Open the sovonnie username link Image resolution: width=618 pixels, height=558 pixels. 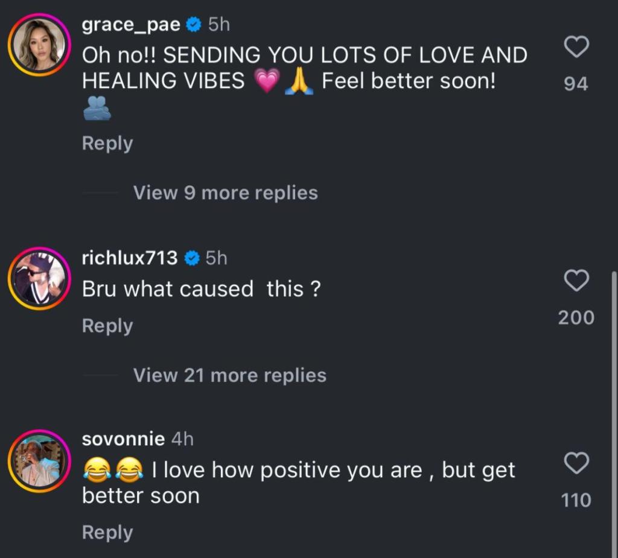pyautogui.click(x=123, y=439)
